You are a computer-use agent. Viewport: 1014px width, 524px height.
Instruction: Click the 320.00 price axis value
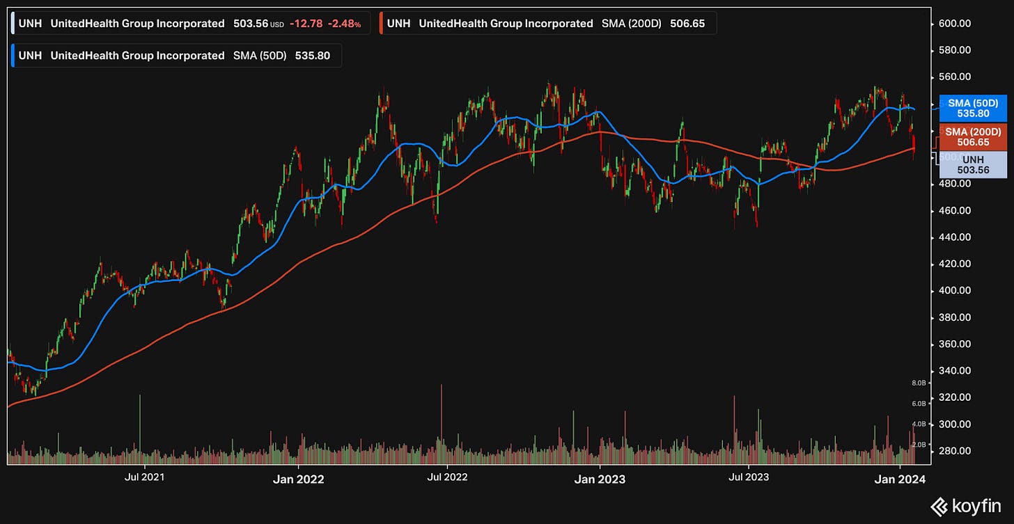click(954, 397)
